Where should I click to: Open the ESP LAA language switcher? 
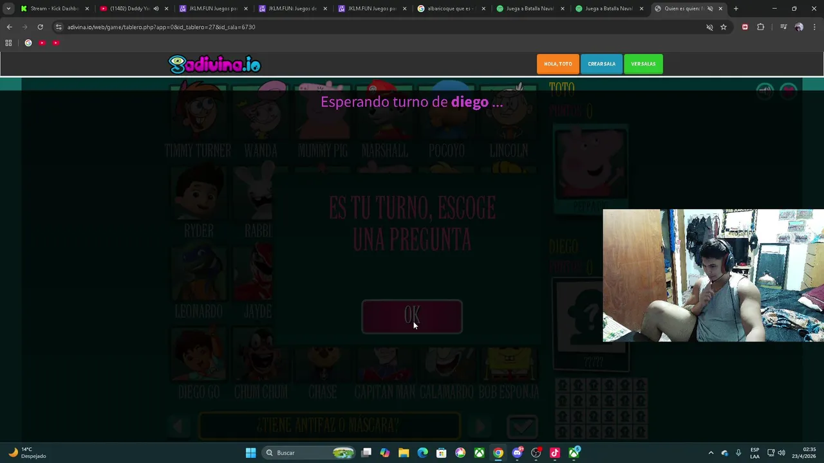point(754,453)
